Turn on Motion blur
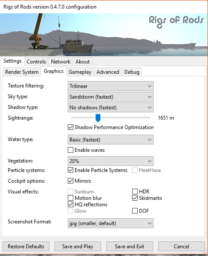Screen dimensions: 208x256 point(70,198)
